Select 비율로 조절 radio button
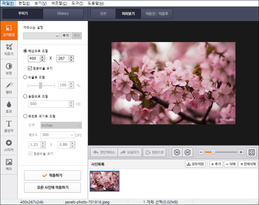This screenshot has width=259, height=205. coord(25,77)
